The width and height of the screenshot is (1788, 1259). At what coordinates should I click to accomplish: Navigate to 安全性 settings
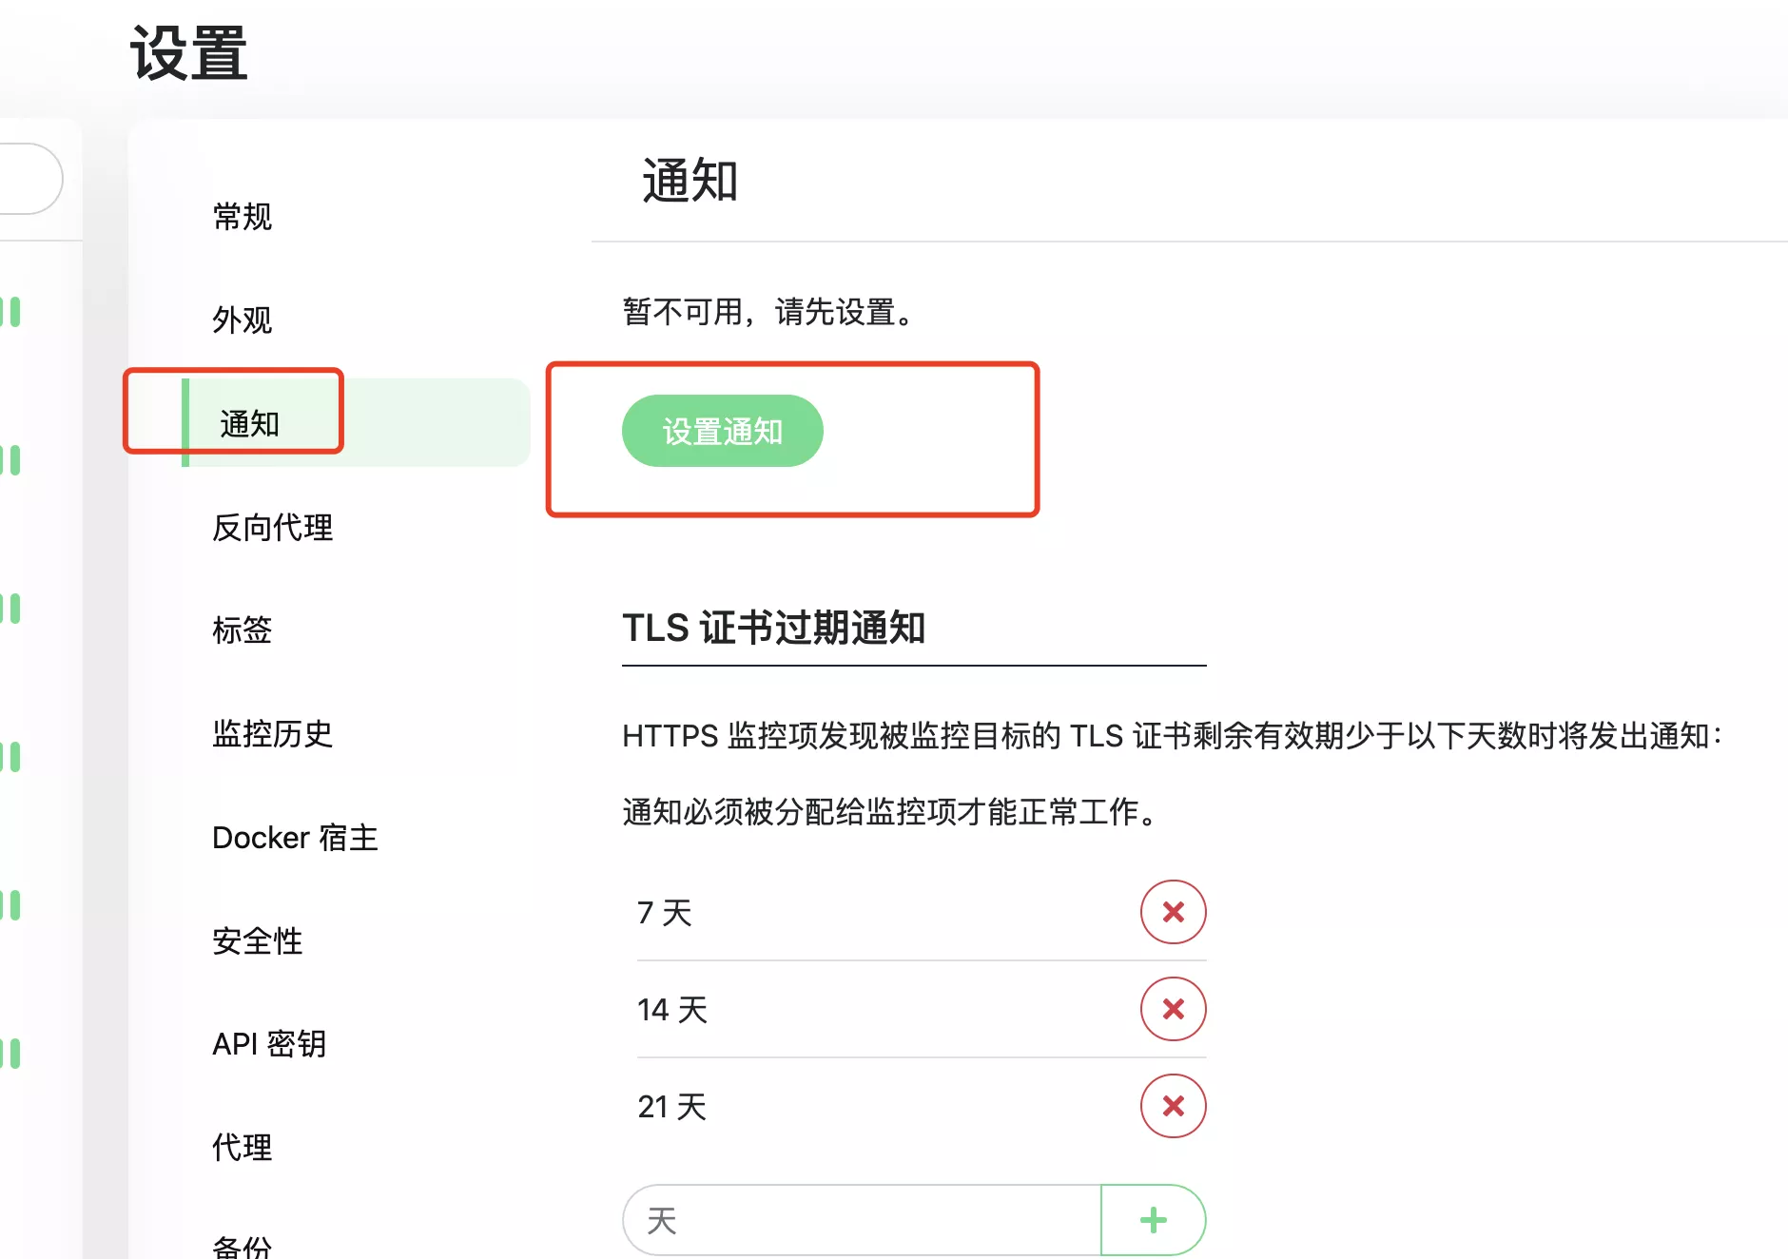click(x=258, y=940)
